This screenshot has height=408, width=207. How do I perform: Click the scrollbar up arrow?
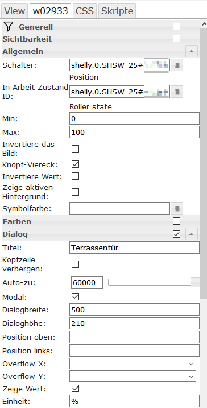204,24
